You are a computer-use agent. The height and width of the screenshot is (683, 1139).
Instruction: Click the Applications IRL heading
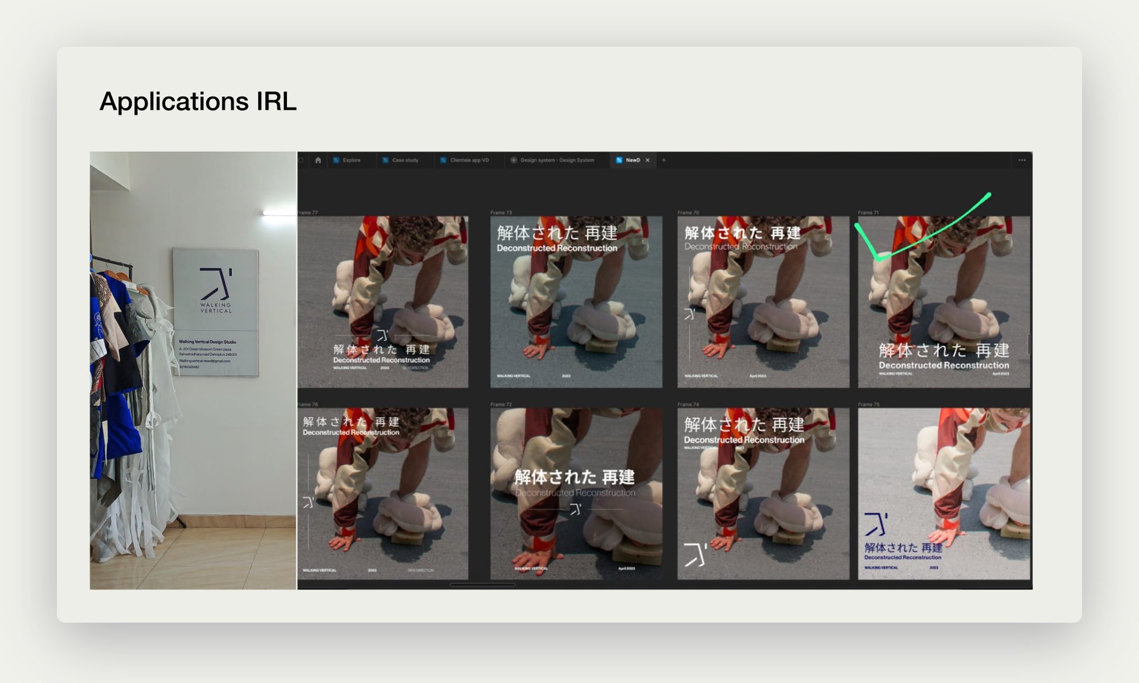click(198, 102)
